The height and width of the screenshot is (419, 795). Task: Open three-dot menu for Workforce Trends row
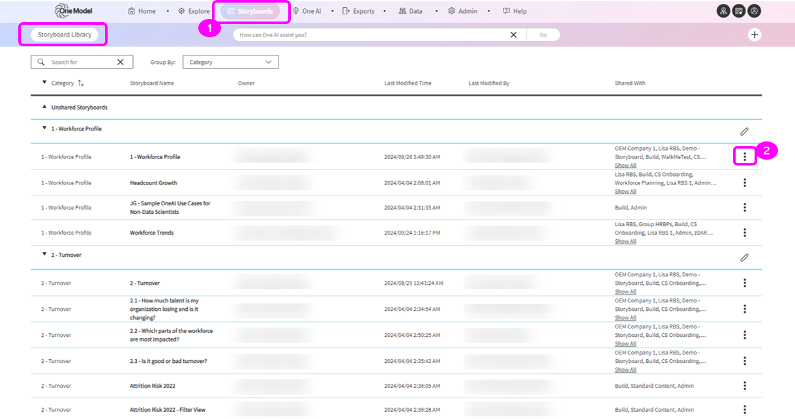tap(744, 233)
